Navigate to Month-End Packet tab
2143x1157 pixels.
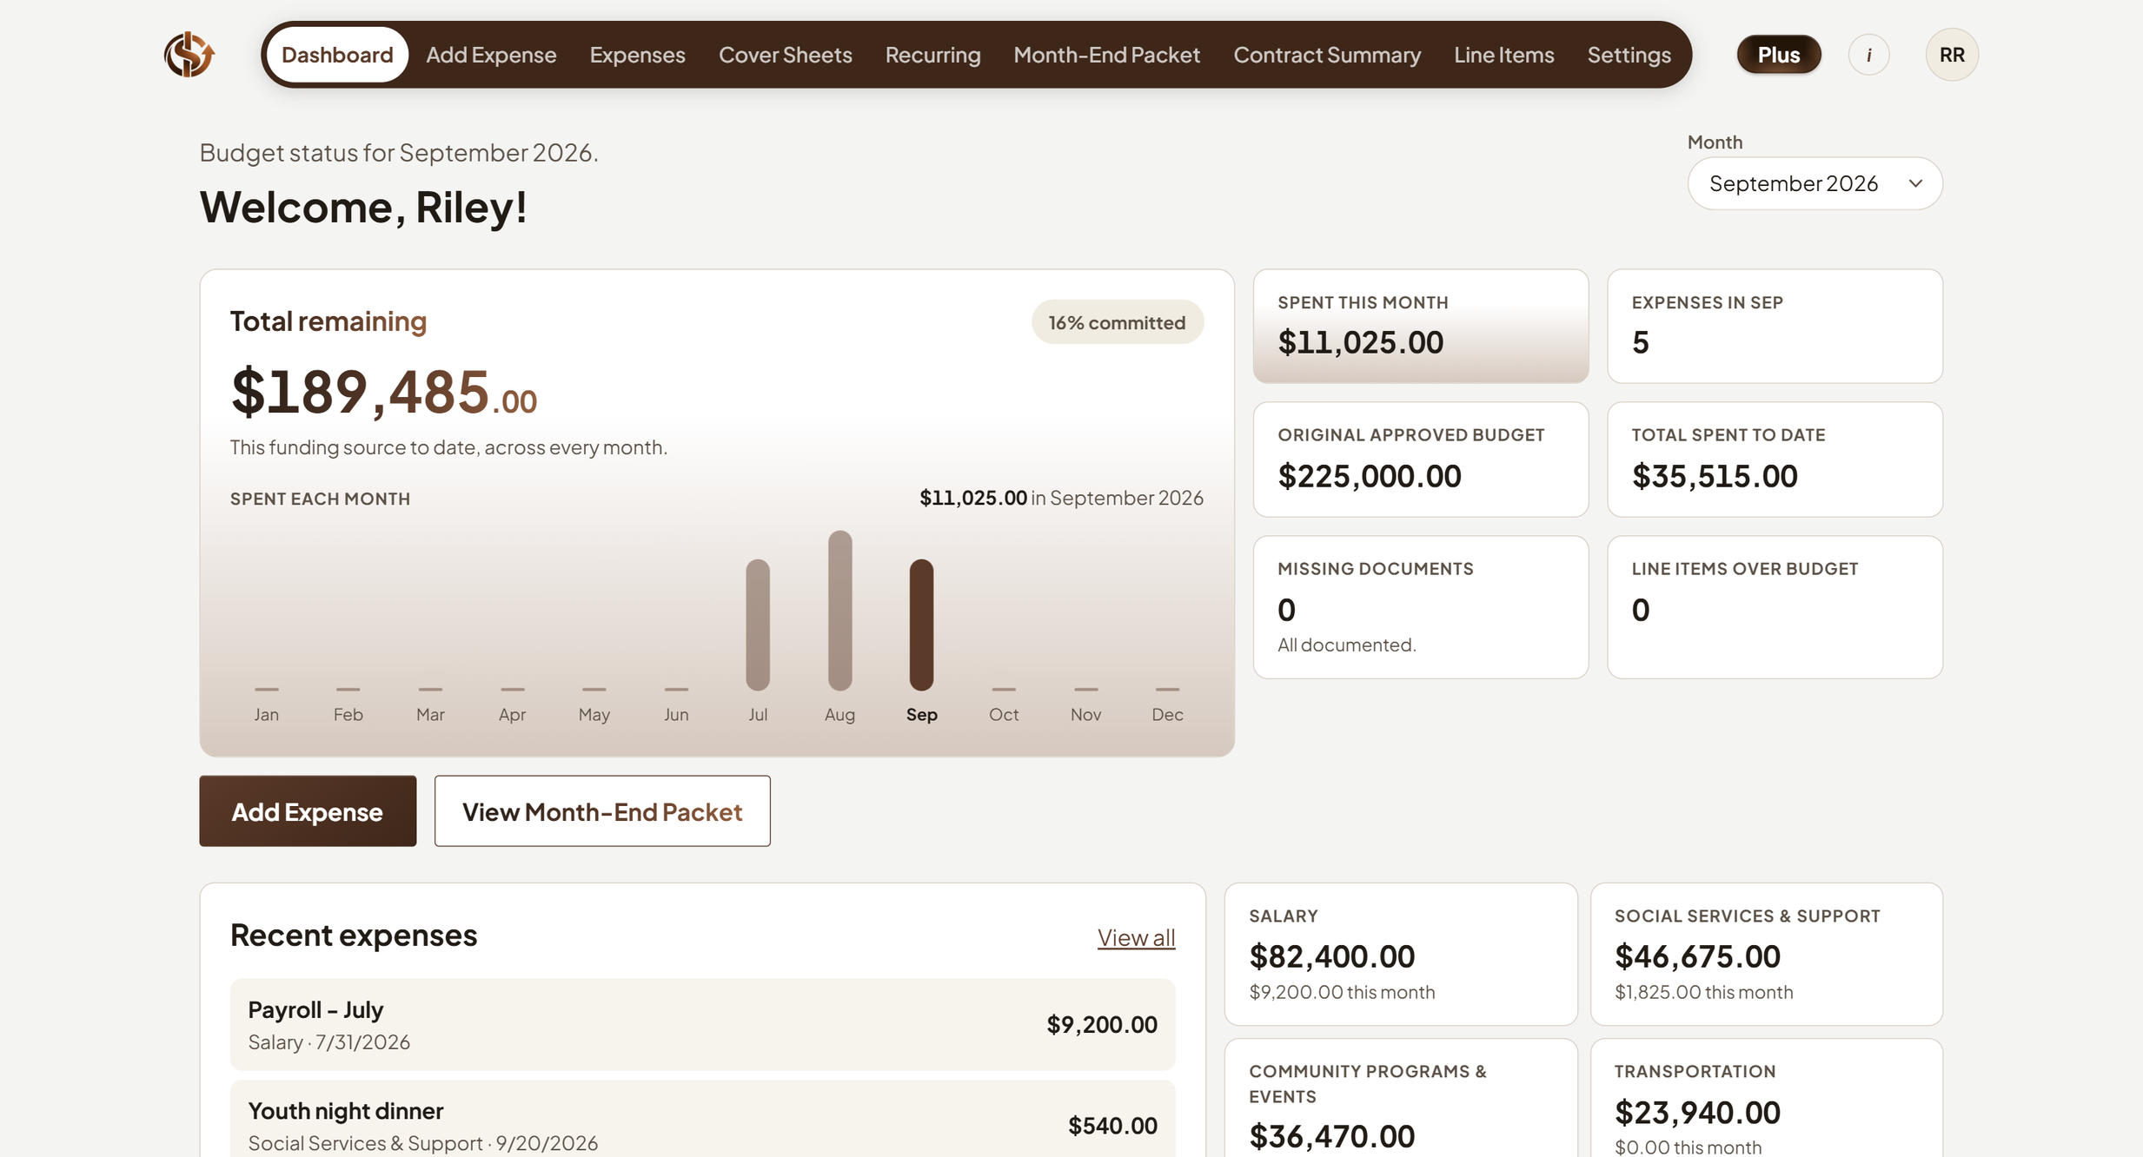click(x=1106, y=55)
